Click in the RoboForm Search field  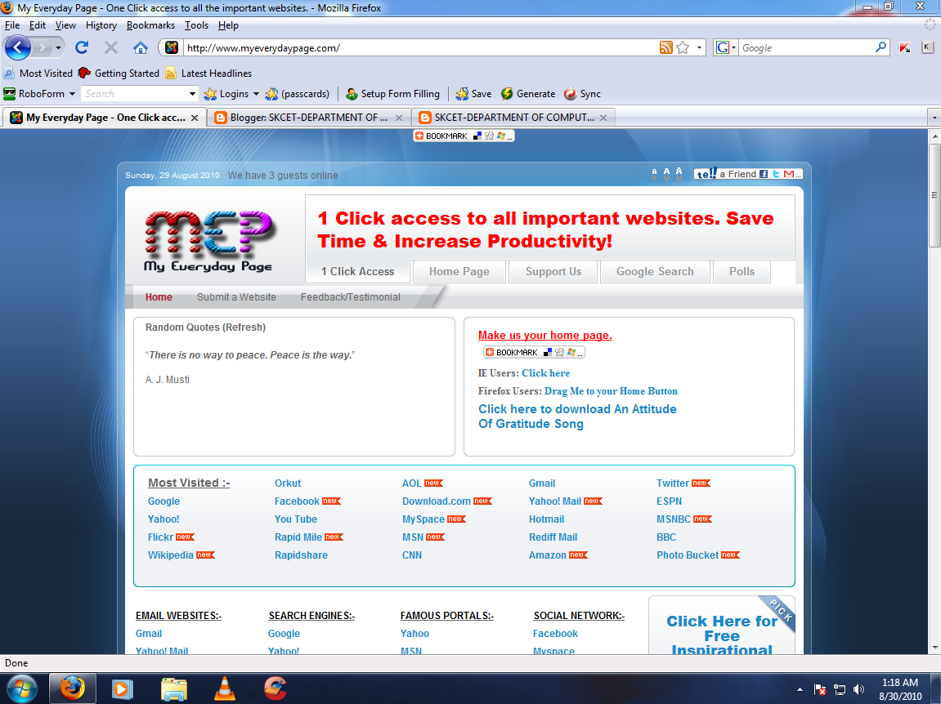(134, 94)
